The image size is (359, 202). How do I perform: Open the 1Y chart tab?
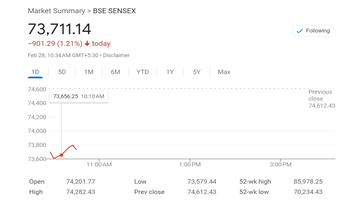(x=170, y=72)
